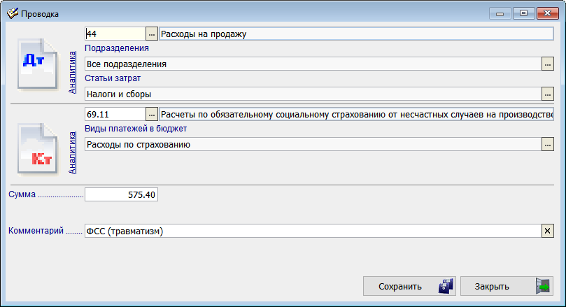Viewport: 566px width, 307px height.
Task: Click the Статьи затрат label
Action: click(x=113, y=78)
